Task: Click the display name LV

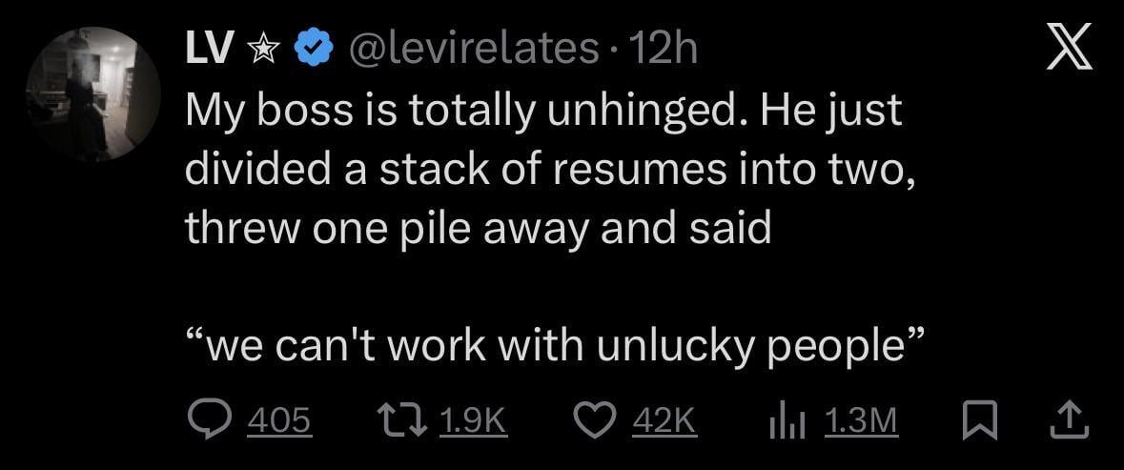Action: click(209, 50)
